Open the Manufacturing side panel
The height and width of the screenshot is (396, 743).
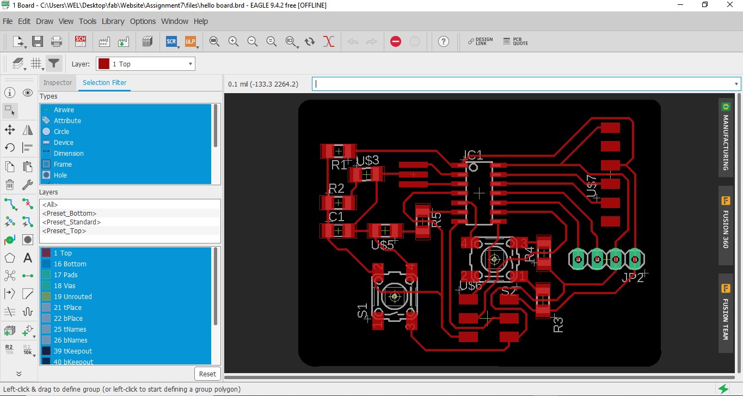pyautogui.click(x=726, y=135)
